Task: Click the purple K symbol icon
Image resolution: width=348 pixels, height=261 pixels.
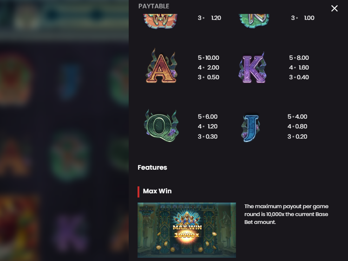Action: pos(252,68)
